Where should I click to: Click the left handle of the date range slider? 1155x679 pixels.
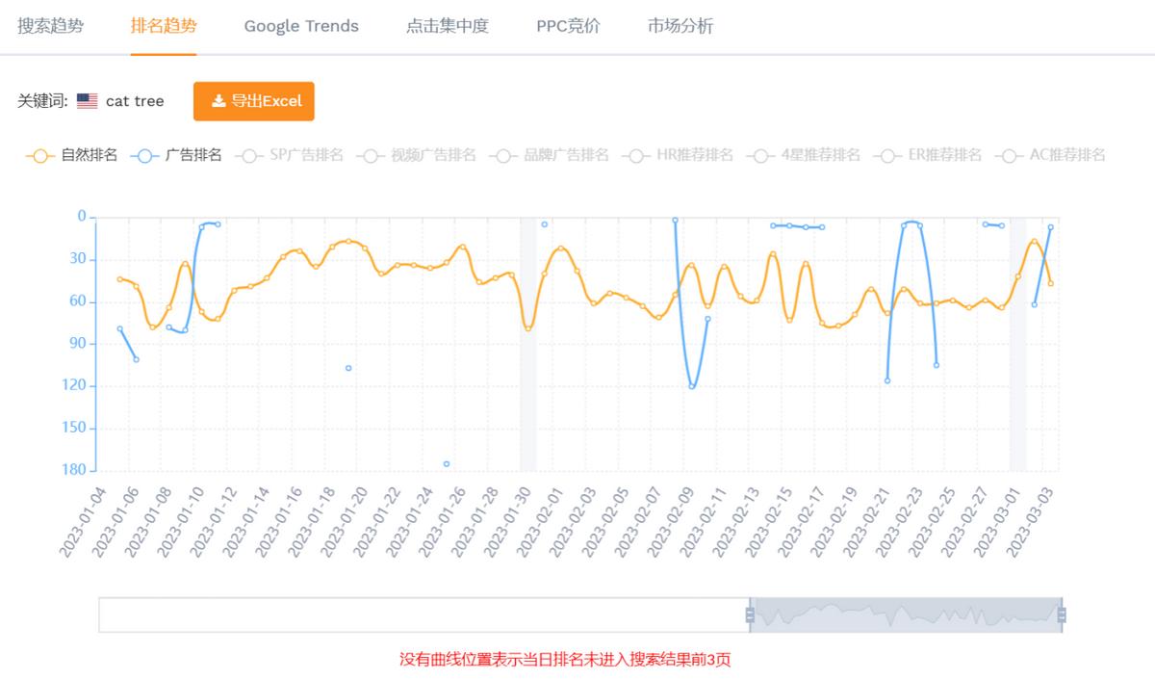(x=750, y=613)
